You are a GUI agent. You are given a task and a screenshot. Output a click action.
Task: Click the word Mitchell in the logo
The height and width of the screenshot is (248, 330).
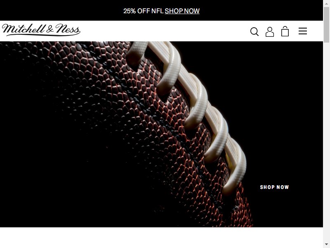[24, 29]
